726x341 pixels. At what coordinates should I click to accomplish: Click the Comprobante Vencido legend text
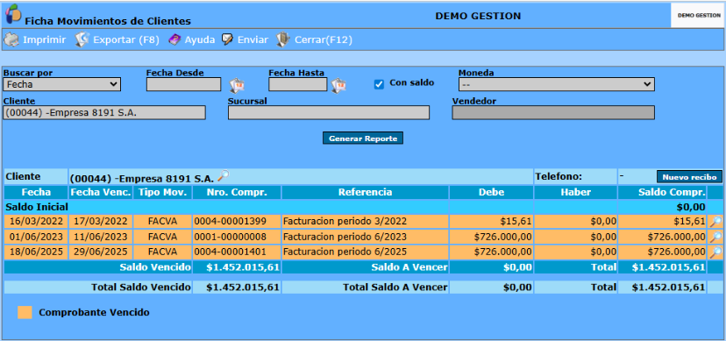point(95,312)
